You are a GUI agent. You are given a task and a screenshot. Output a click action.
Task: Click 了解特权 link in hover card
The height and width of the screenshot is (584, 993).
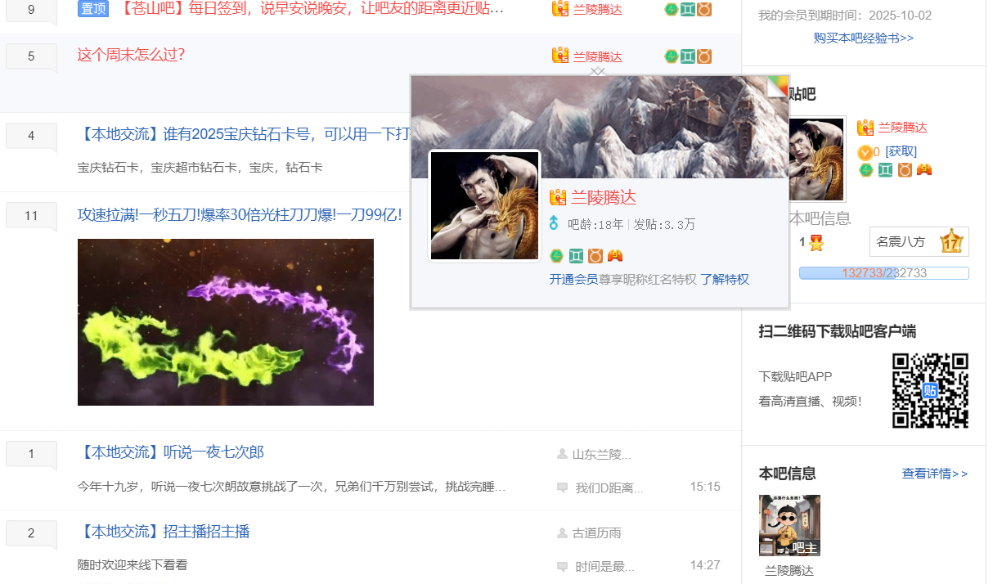(x=724, y=279)
